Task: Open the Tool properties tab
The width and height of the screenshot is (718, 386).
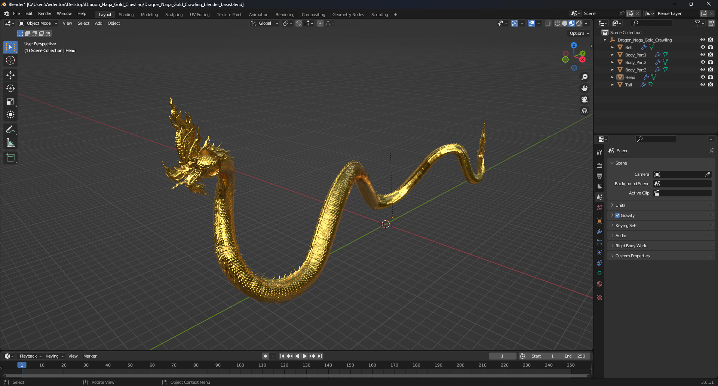Action: [599, 152]
